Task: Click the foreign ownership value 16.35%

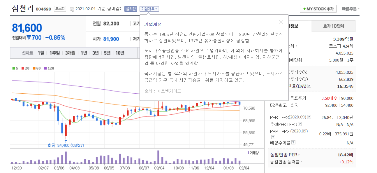Action: coord(345,86)
